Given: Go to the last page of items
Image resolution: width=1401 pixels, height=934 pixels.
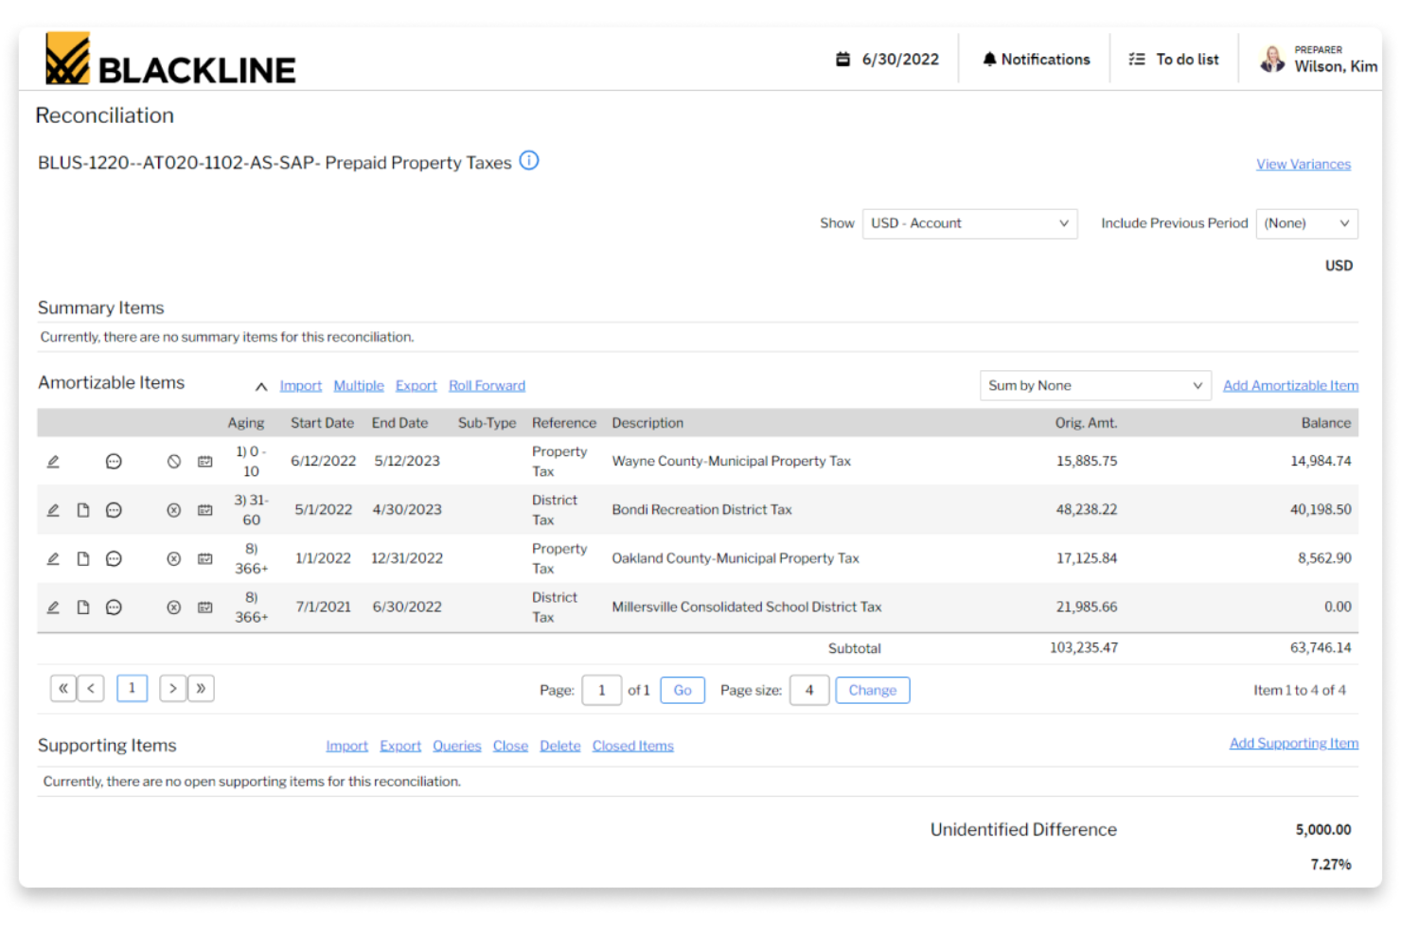Looking at the screenshot, I should [201, 689].
